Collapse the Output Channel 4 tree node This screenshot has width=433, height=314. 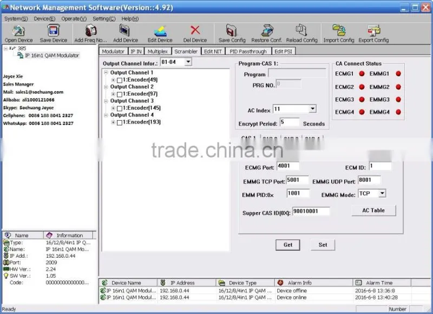[106, 115]
